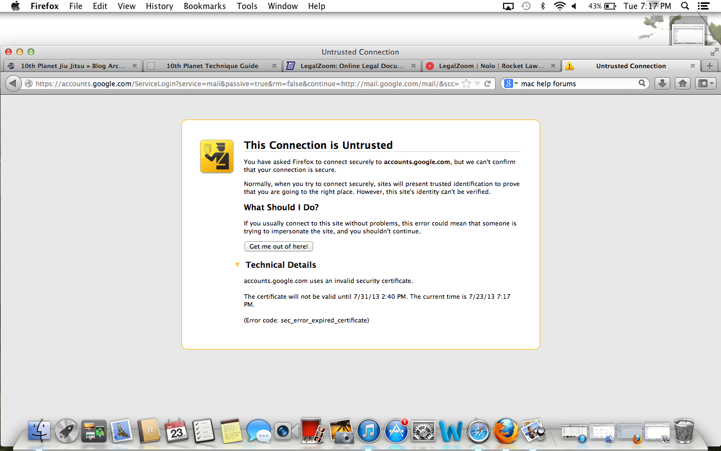Open Finder from the Dock

pos(39,431)
